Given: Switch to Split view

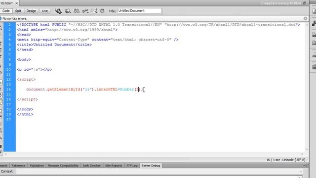Looking at the screenshot, I should 18,11.
